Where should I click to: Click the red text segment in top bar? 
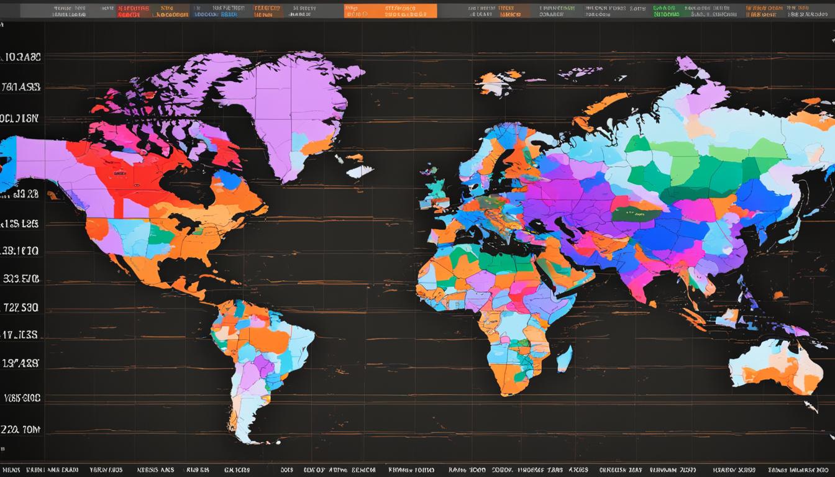[133, 11]
